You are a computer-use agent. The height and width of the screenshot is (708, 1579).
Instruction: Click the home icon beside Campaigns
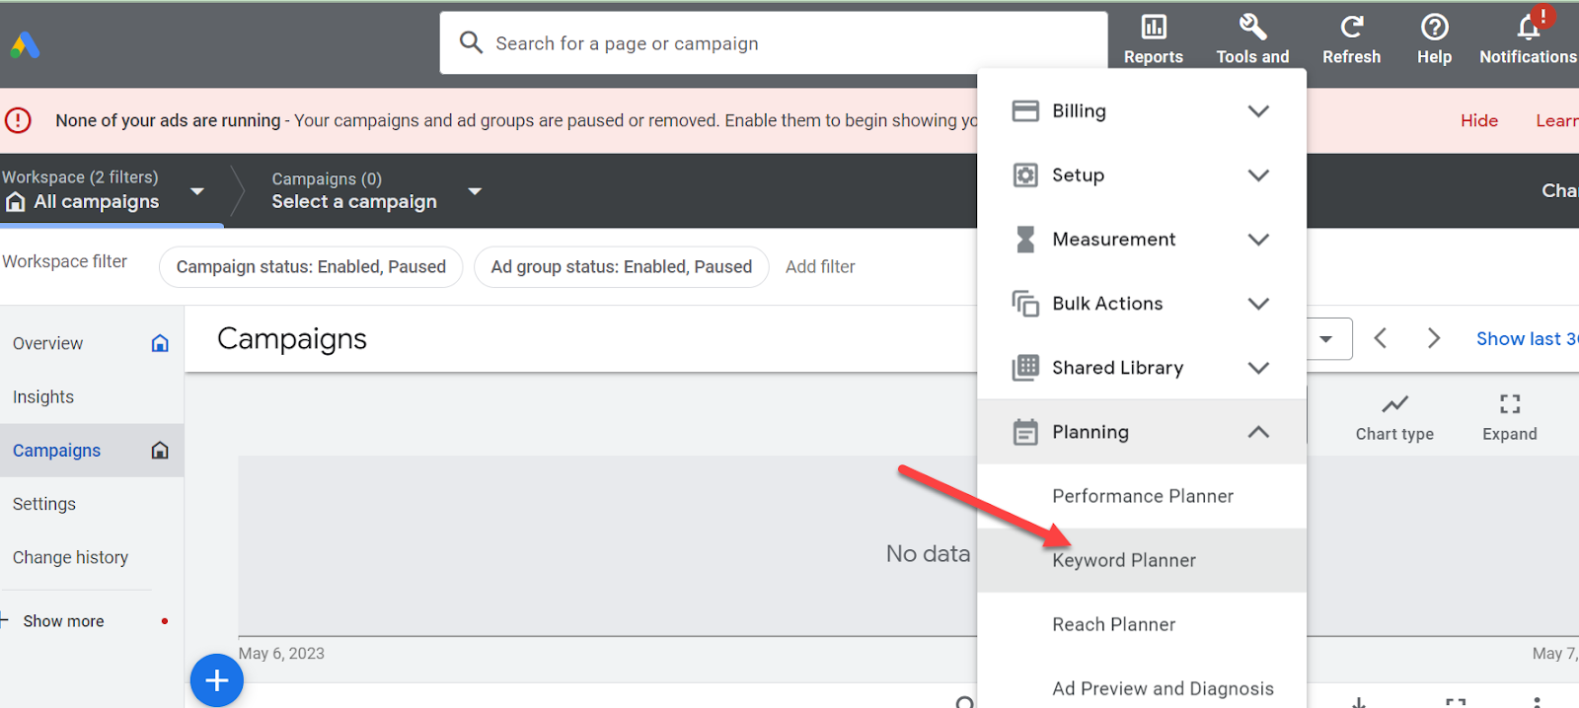160,450
